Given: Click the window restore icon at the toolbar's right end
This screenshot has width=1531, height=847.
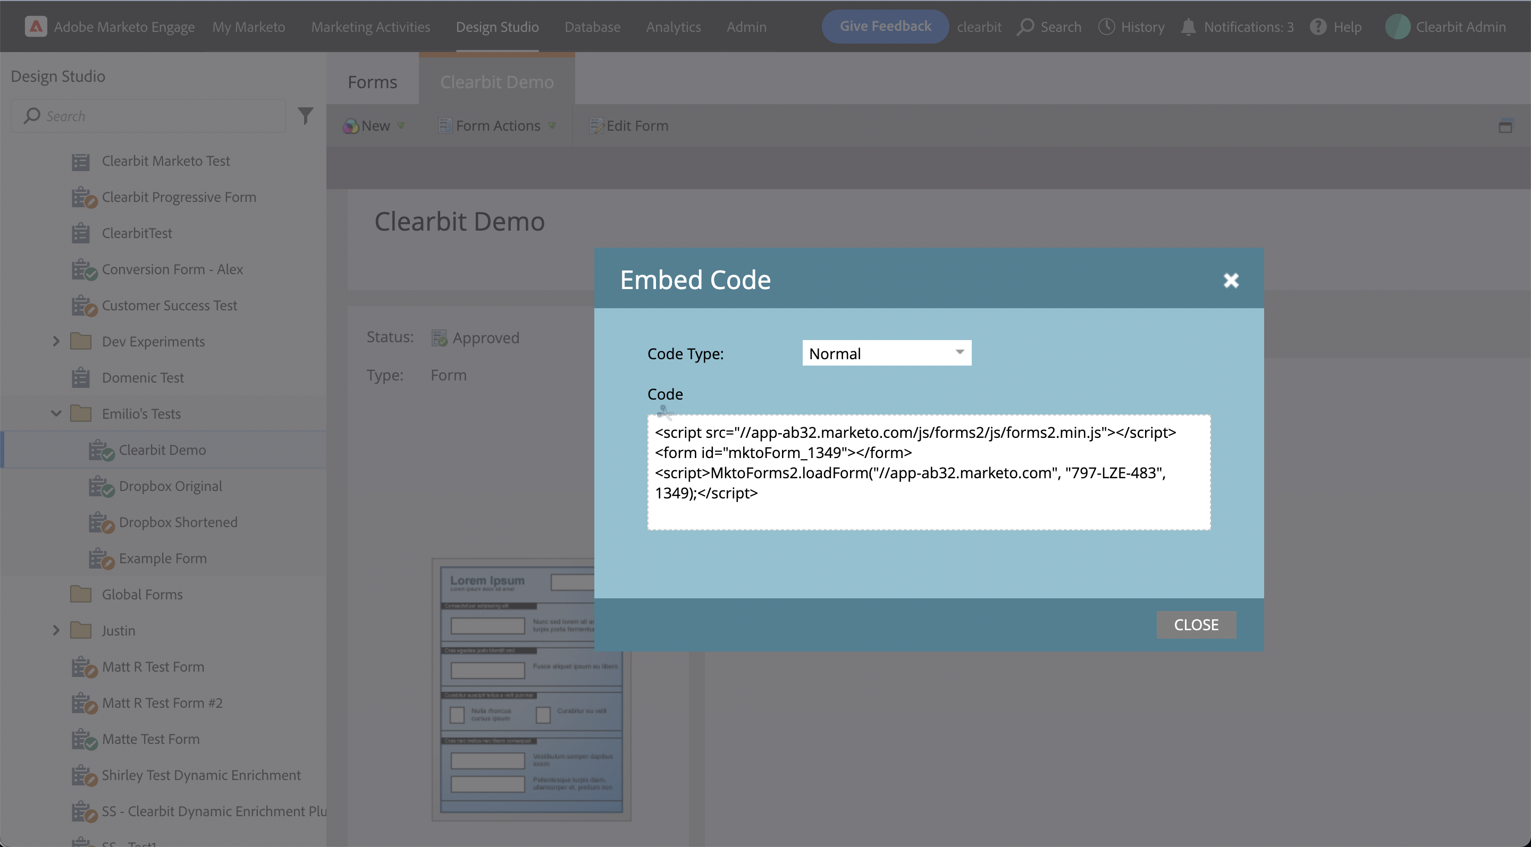Looking at the screenshot, I should 1505,126.
